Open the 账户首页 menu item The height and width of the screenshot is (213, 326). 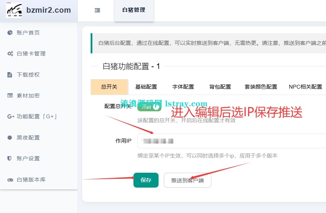[28, 33]
